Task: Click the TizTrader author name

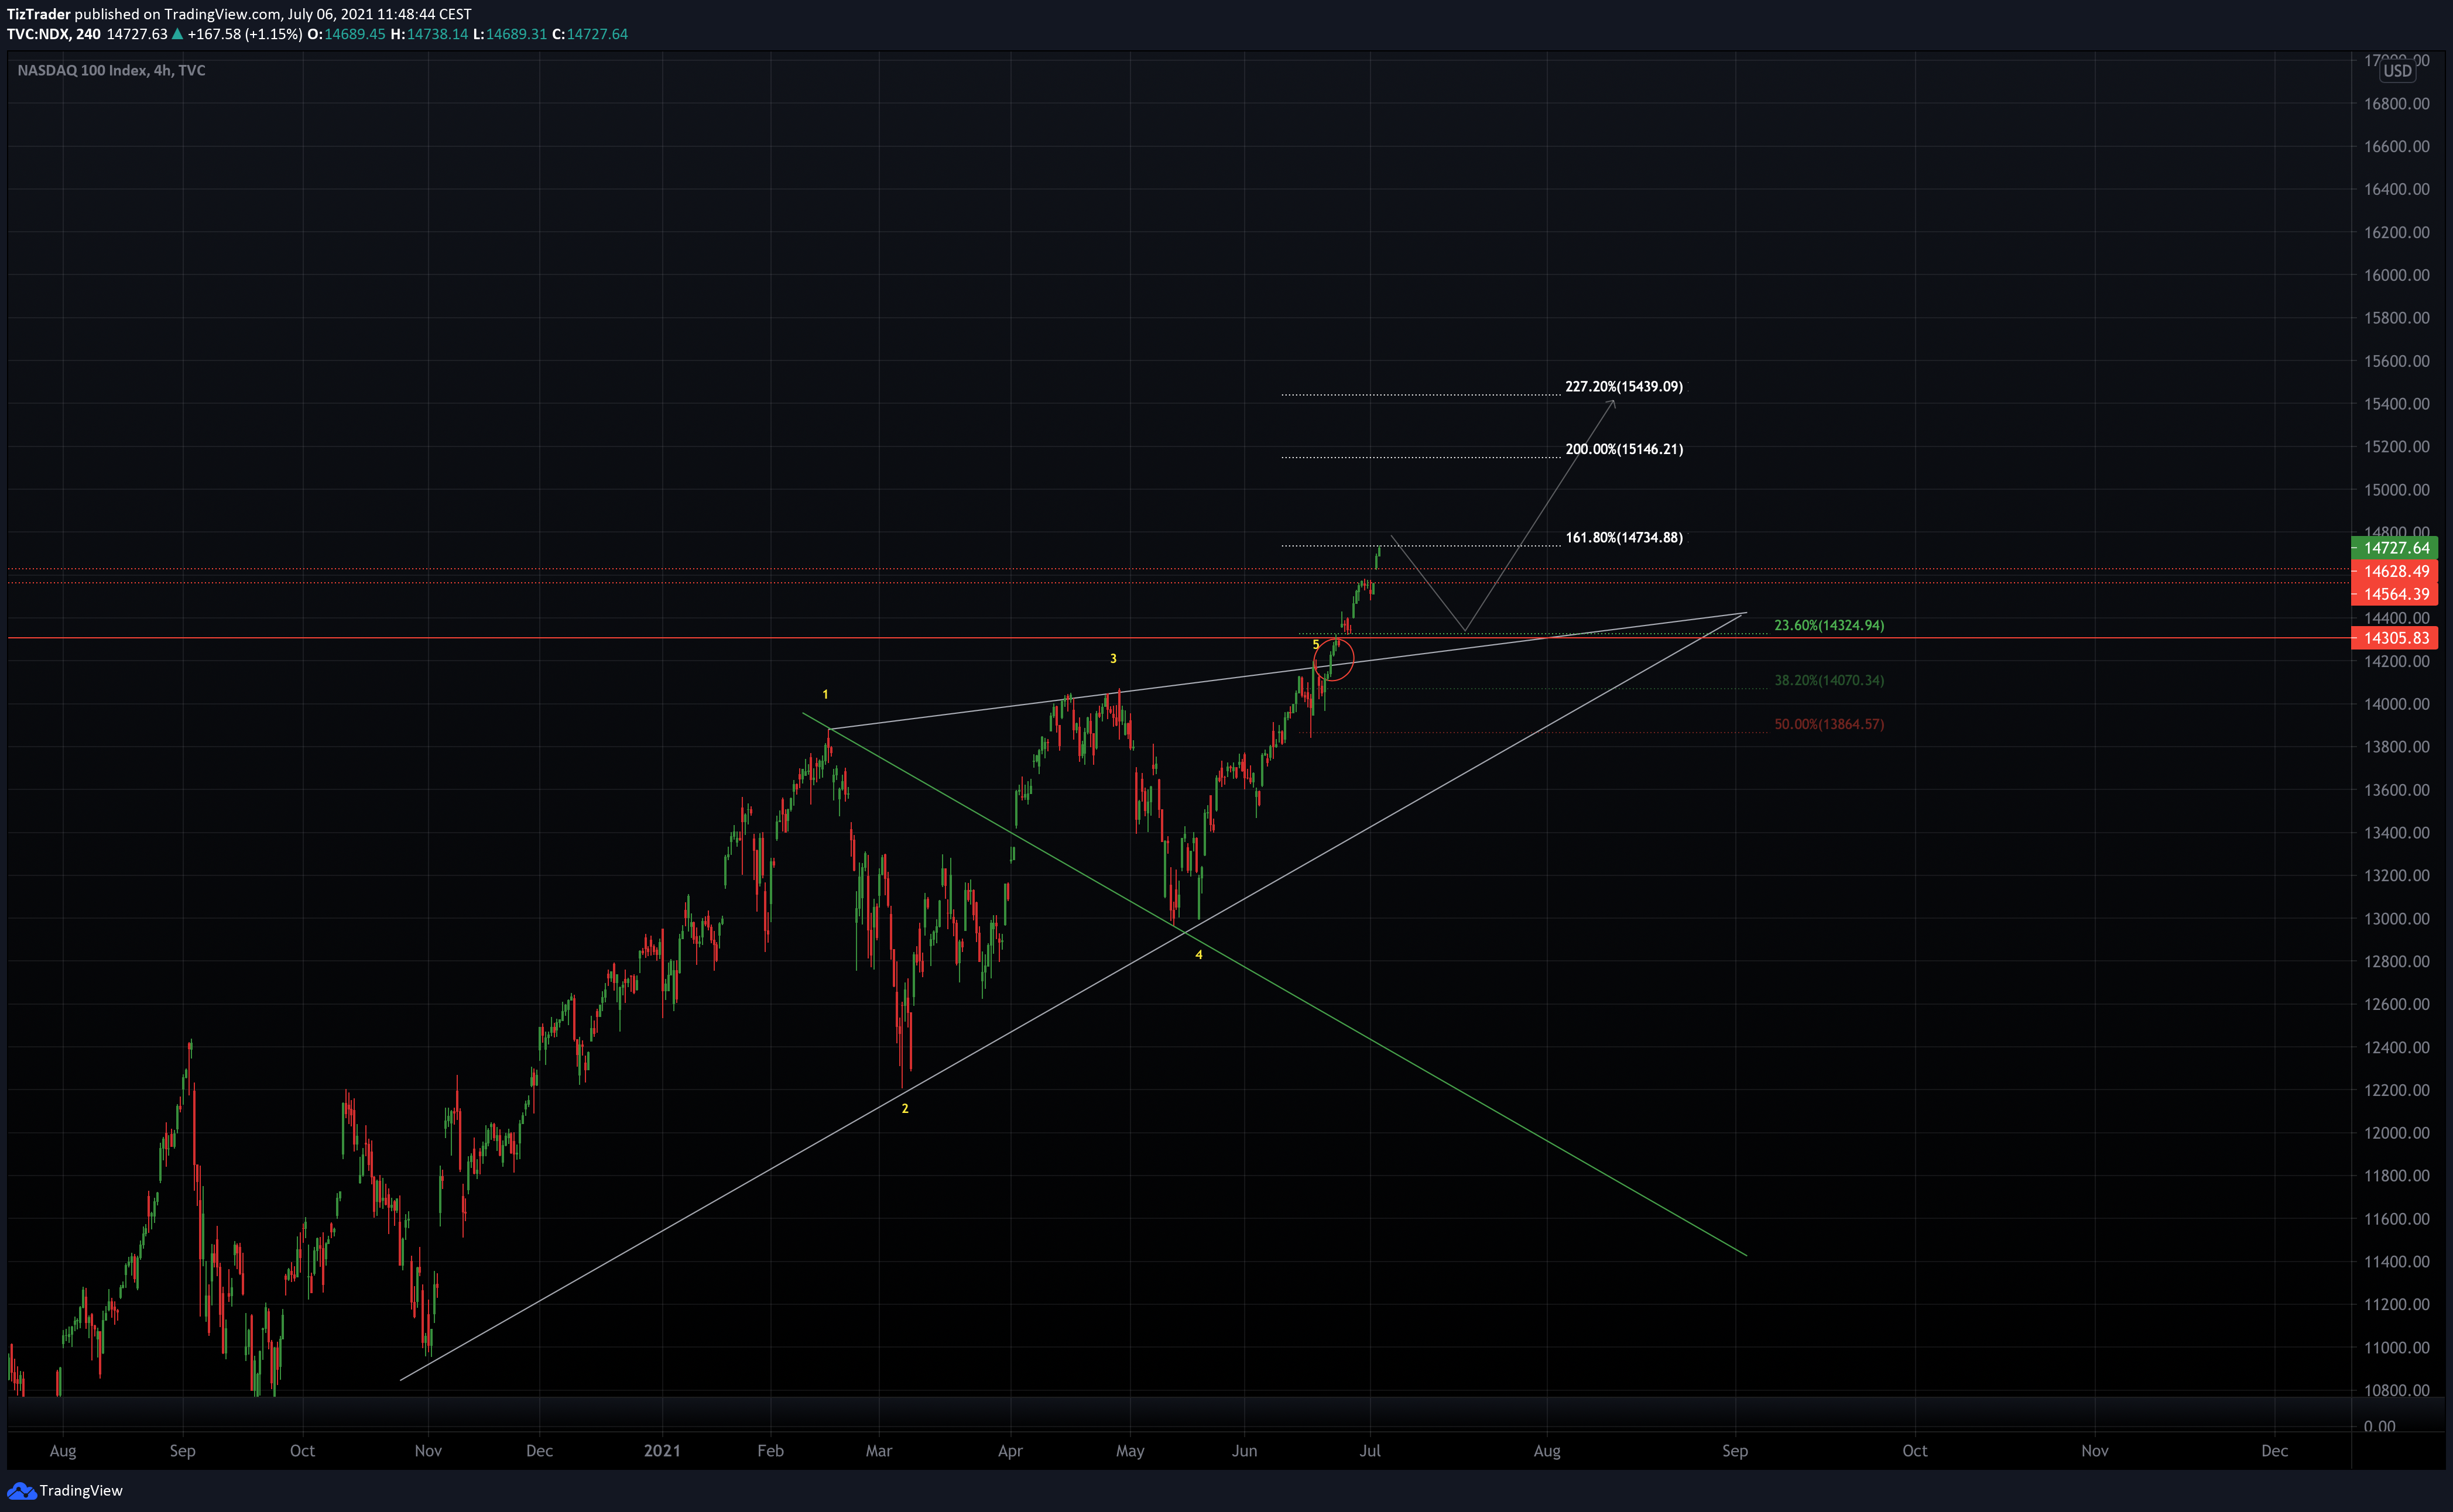Action: [x=39, y=14]
